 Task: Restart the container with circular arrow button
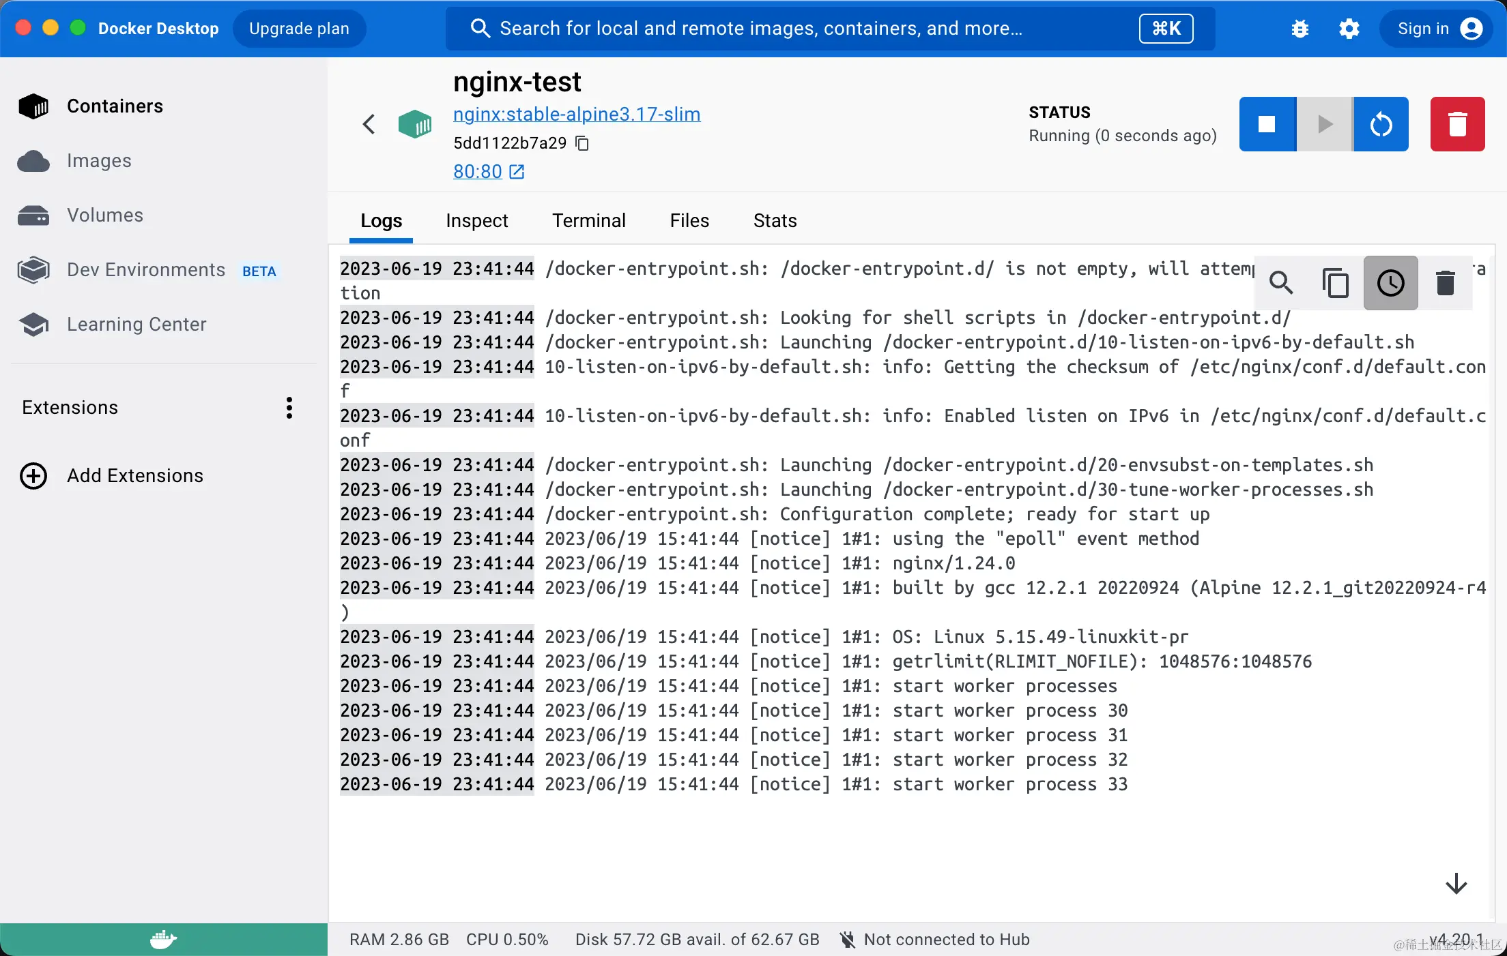[1381, 124]
